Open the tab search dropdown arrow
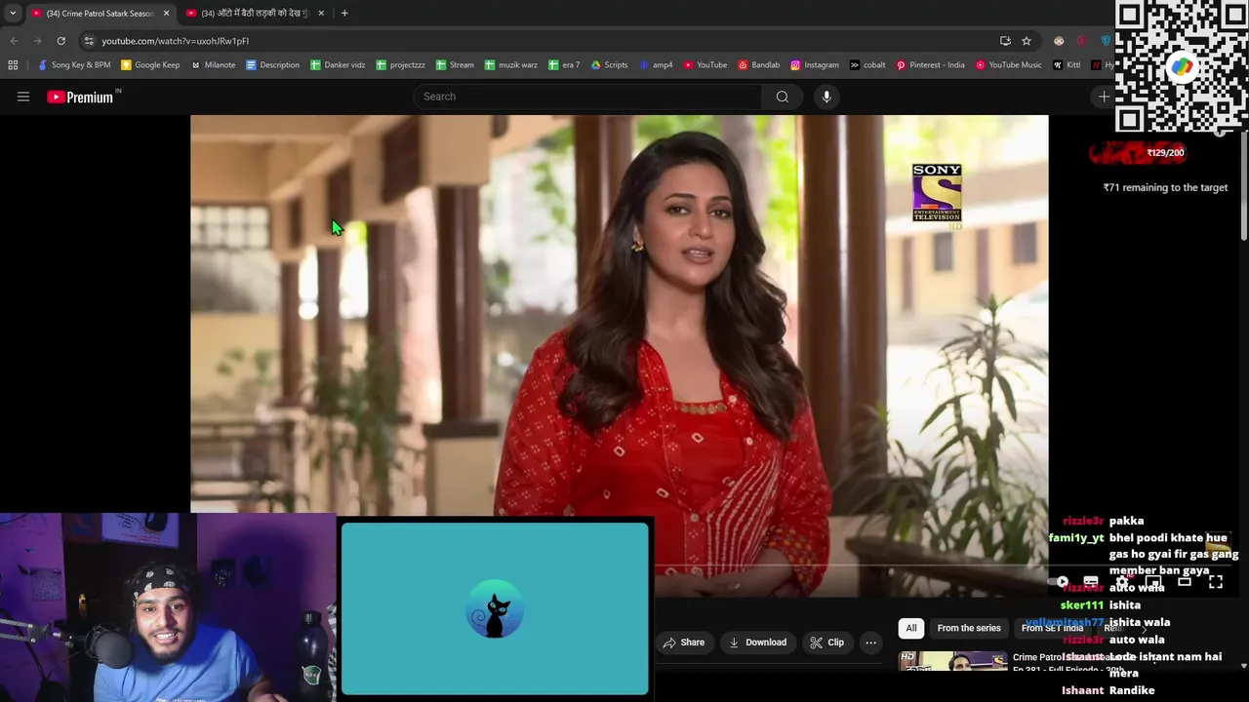Viewport: 1249px width, 702px height. [x=13, y=14]
